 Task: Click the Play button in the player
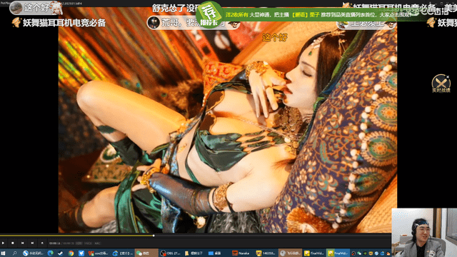tap(3, 243)
